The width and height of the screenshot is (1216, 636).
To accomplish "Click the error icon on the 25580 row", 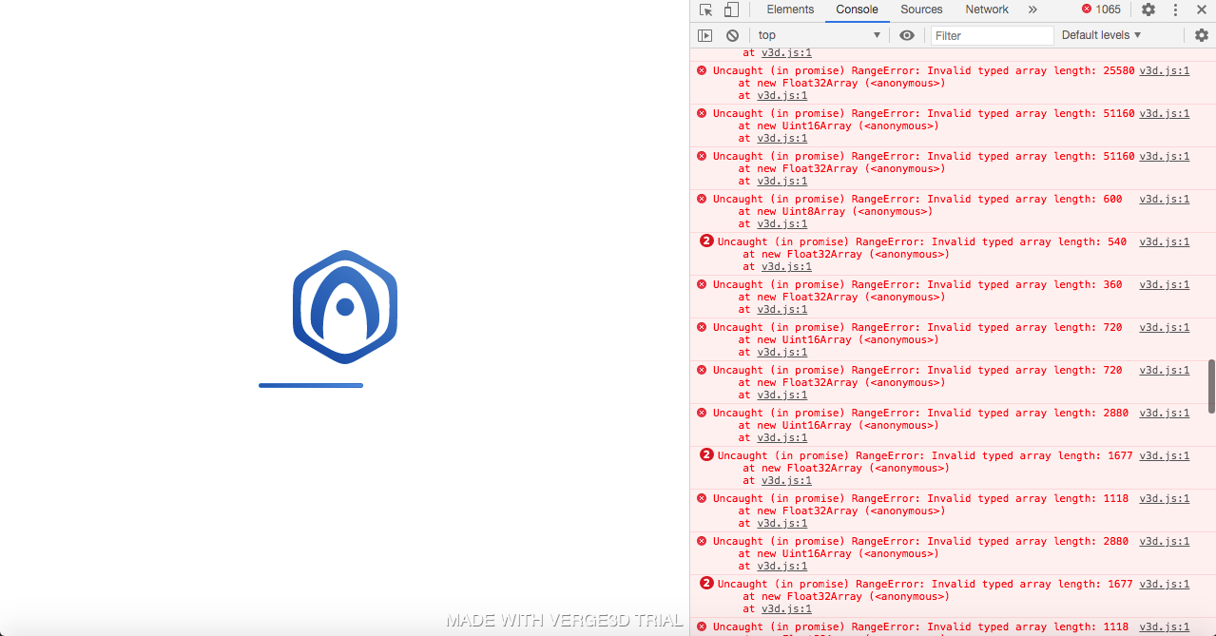I will click(702, 70).
